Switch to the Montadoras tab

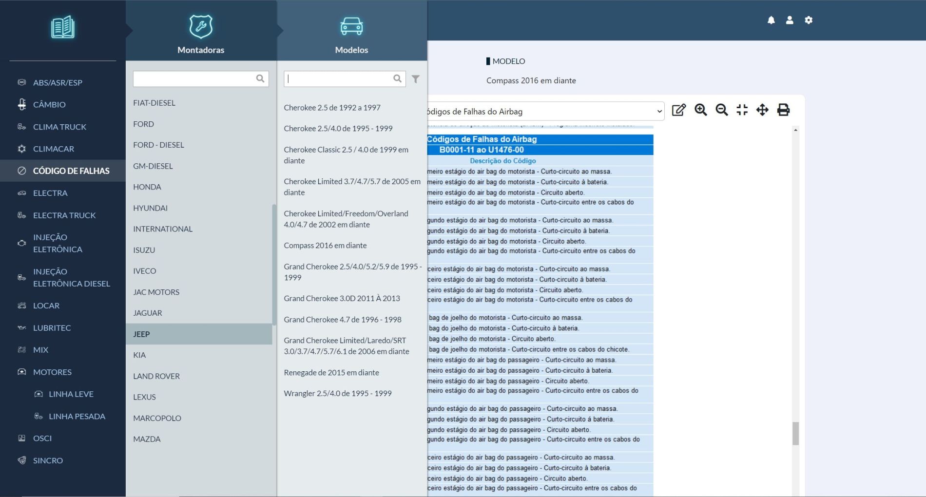pyautogui.click(x=201, y=33)
